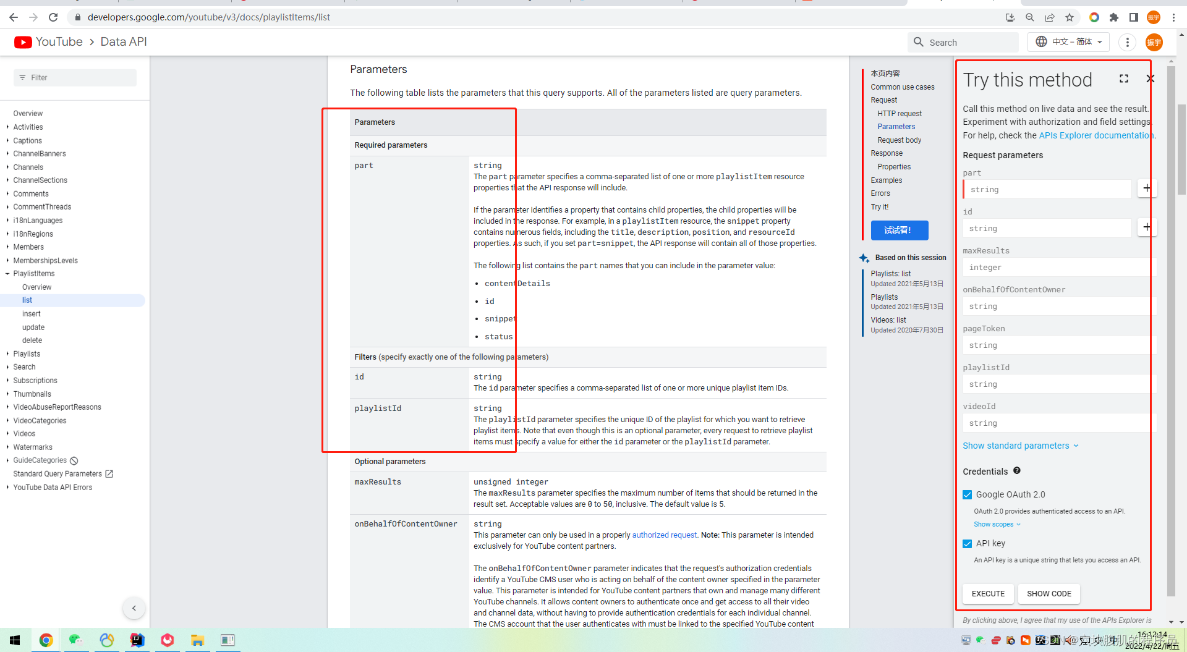Uncheck API key credential
Viewport: 1187px width, 652px height.
(x=968, y=543)
